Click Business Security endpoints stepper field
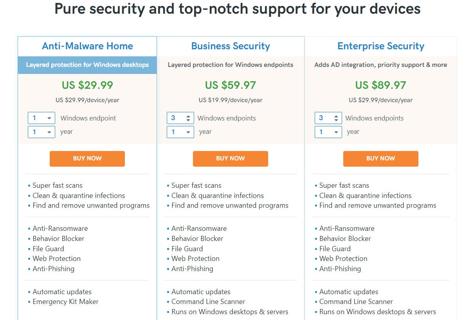The width and height of the screenshot is (465, 320). [180, 118]
